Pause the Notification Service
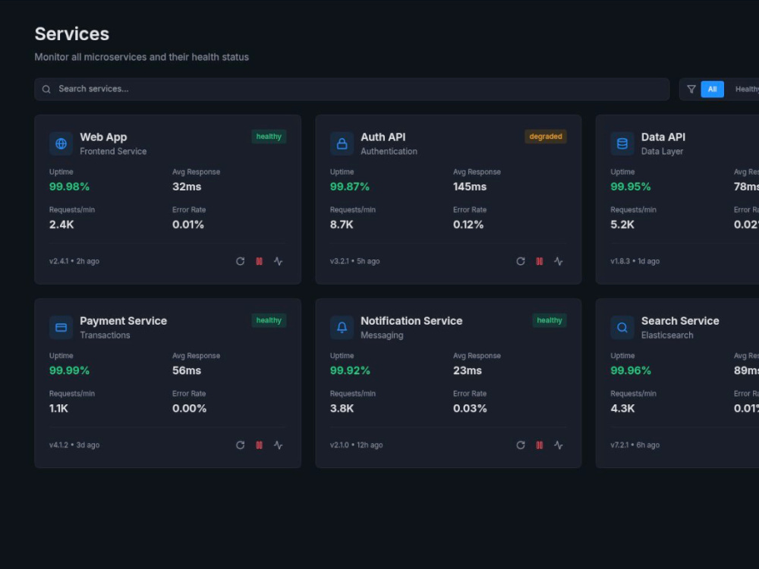Screen dimensions: 759x569 pos(539,445)
